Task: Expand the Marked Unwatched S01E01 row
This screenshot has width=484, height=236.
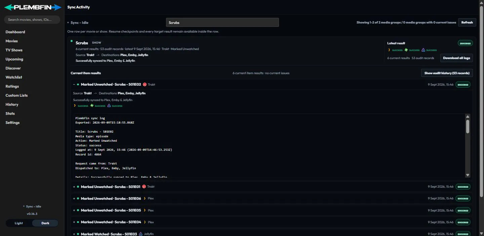Action: click(x=74, y=187)
